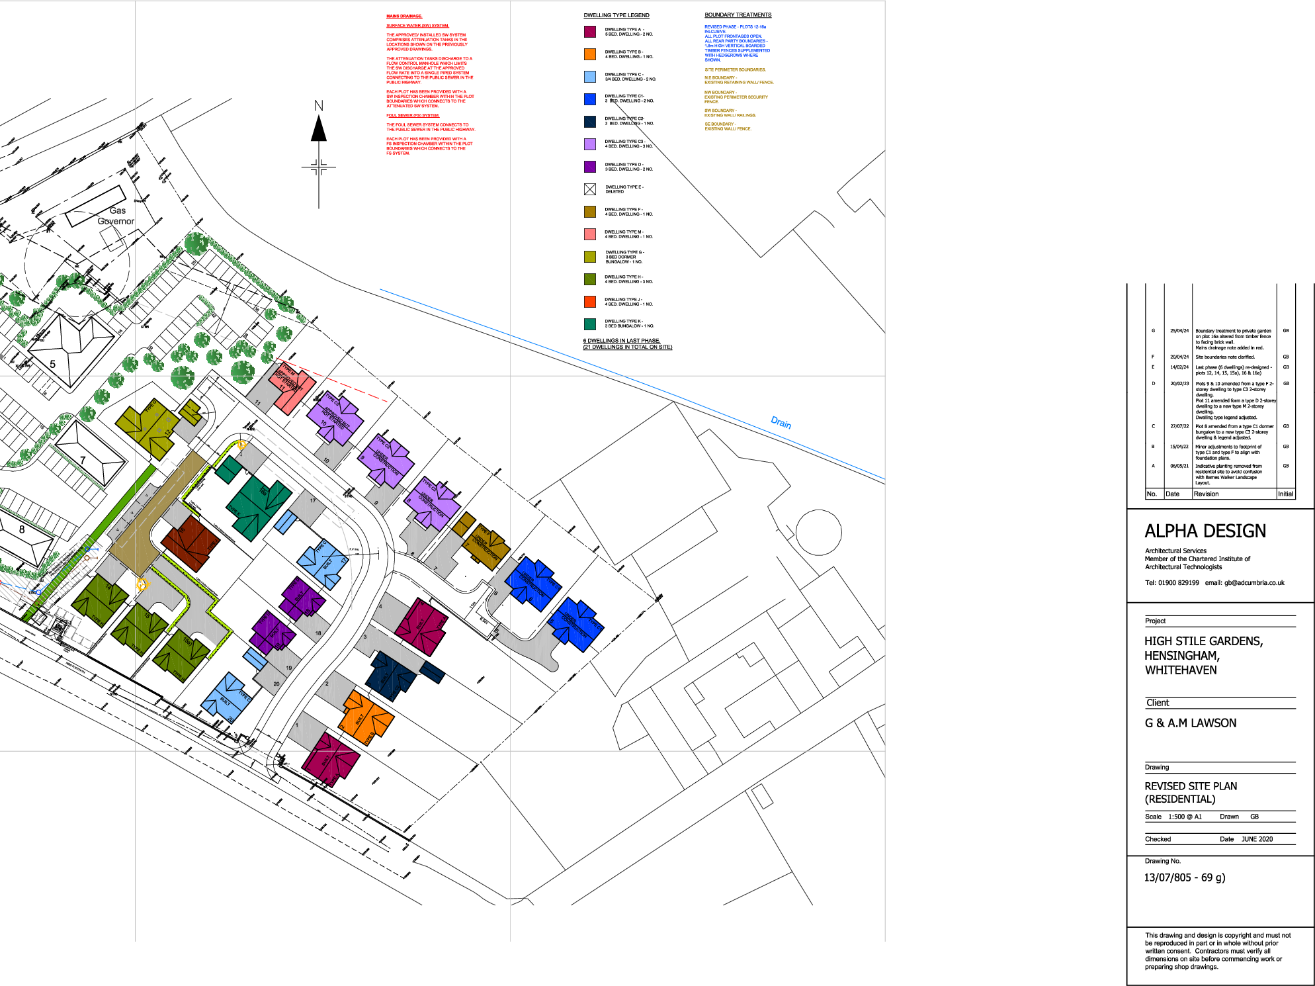Click the north arrow compass symbol
1315x986 pixels.
(319, 130)
